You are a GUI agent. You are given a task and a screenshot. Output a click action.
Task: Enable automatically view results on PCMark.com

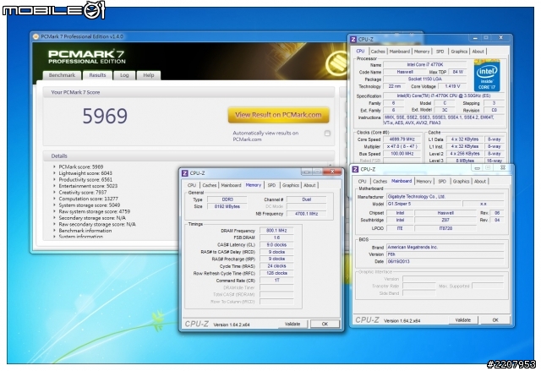(327, 133)
